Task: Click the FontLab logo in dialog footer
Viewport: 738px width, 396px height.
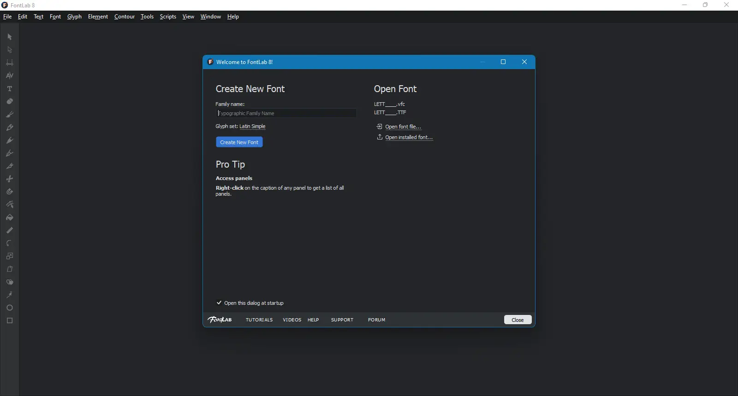Action: coord(220,320)
